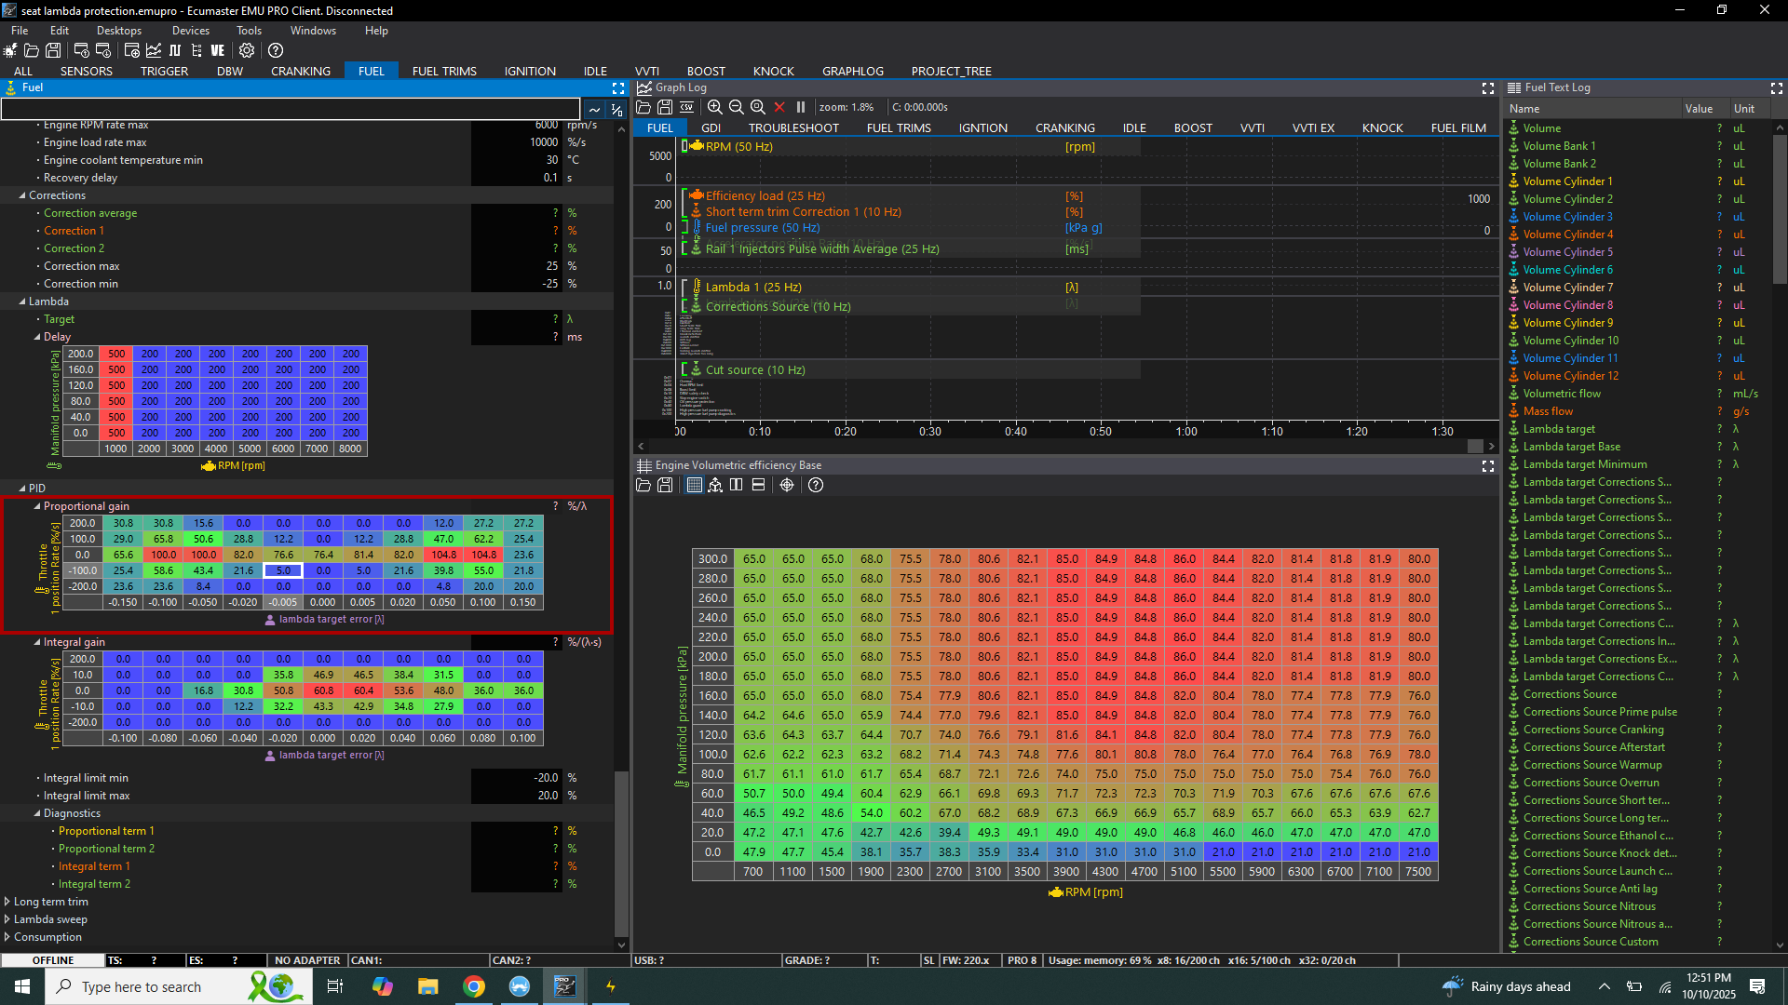
Task: Toggle 2D table grid view button
Action: coord(694,485)
